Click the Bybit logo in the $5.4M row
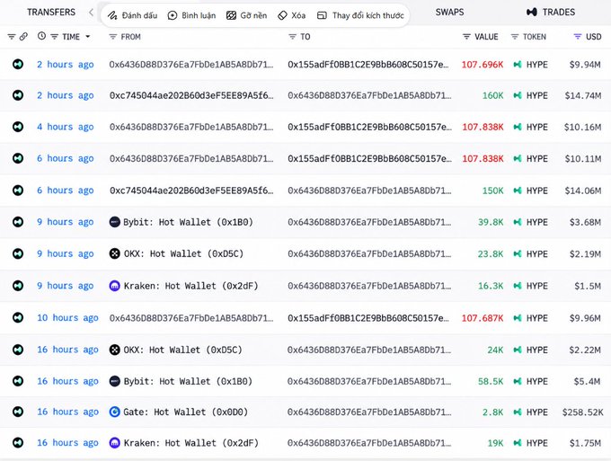 115,381
